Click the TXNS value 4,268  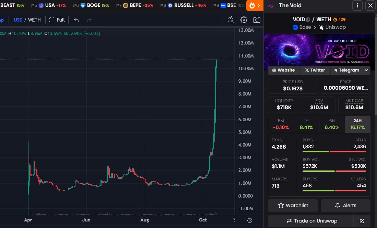(279, 147)
